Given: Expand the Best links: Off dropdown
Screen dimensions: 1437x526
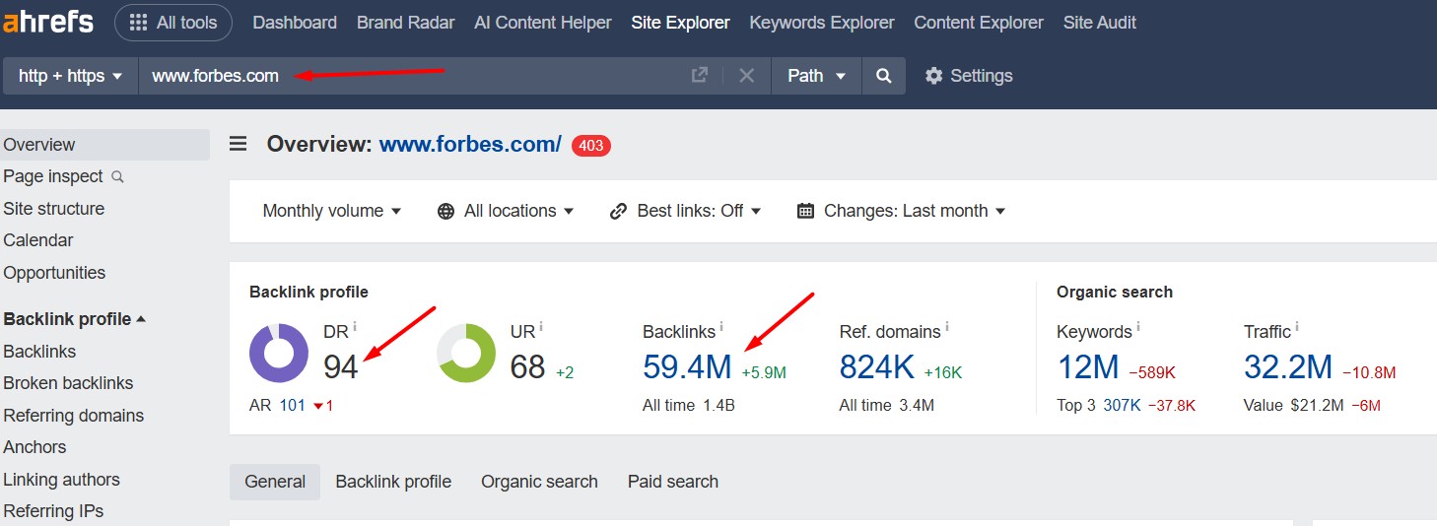Looking at the screenshot, I should (x=686, y=211).
